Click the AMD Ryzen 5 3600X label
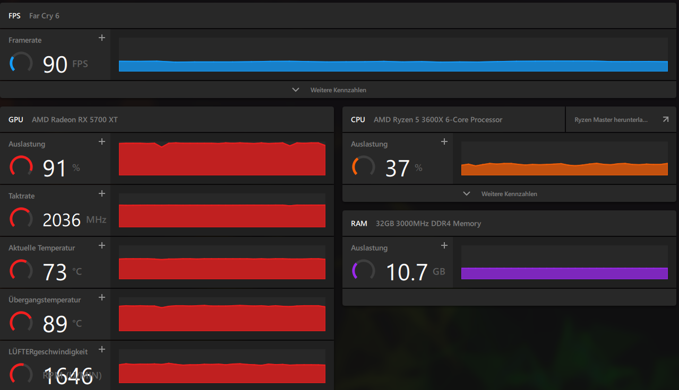Screen dimensions: 679x390 click(x=438, y=120)
